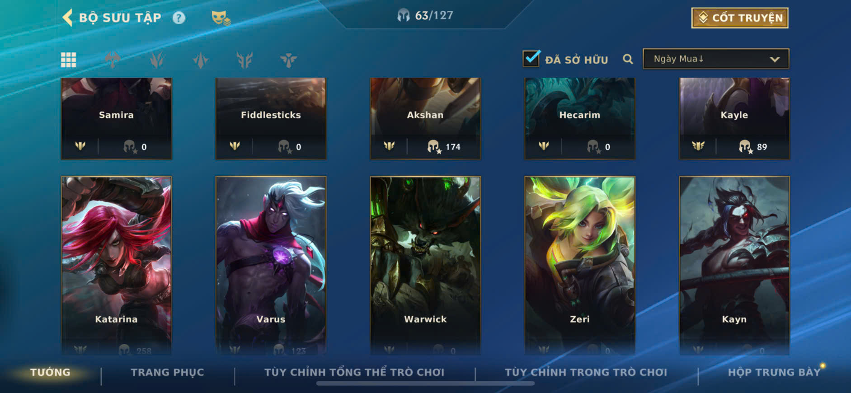This screenshot has width=851, height=393.
Task: Select the all-champions grid filter icon
Action: pyautogui.click(x=69, y=60)
